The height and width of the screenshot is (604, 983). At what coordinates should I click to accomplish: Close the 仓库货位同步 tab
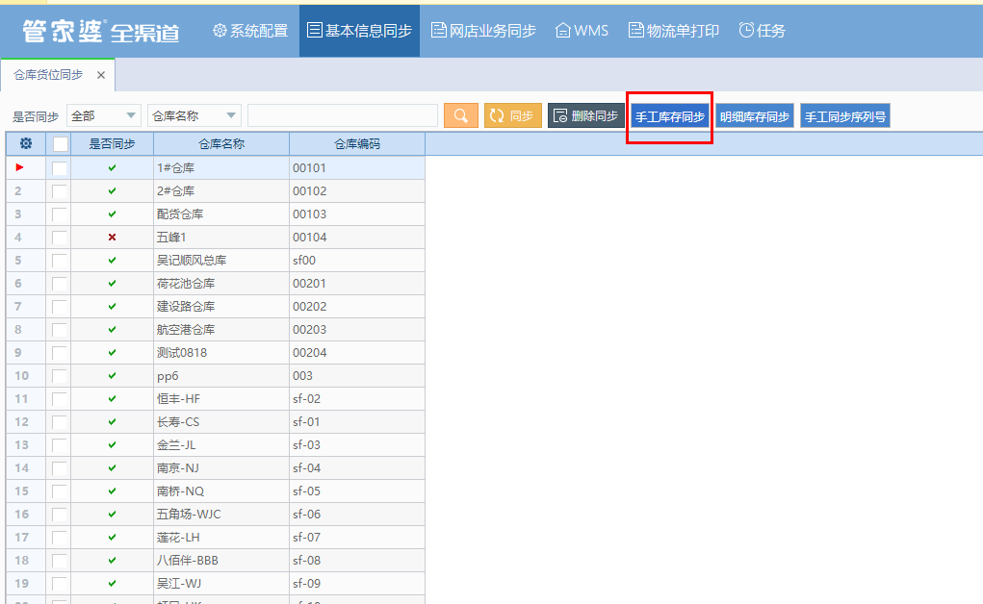(x=101, y=75)
